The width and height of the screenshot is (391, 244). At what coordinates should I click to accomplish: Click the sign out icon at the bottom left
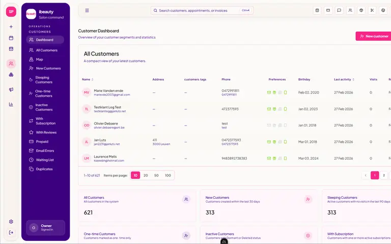tap(11, 232)
